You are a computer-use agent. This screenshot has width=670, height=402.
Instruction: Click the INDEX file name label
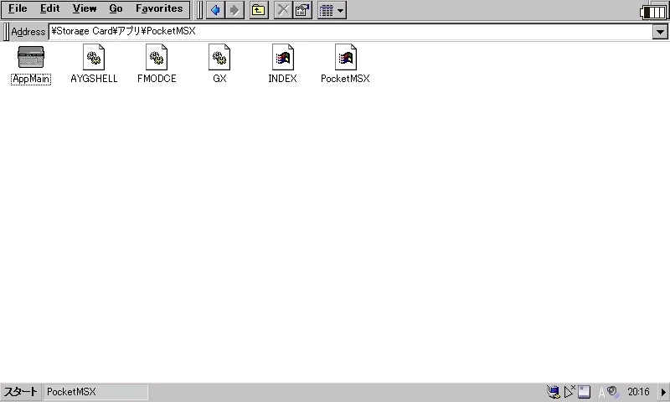coord(282,79)
